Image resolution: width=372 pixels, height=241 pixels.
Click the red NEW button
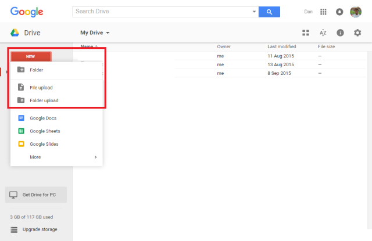pos(31,57)
